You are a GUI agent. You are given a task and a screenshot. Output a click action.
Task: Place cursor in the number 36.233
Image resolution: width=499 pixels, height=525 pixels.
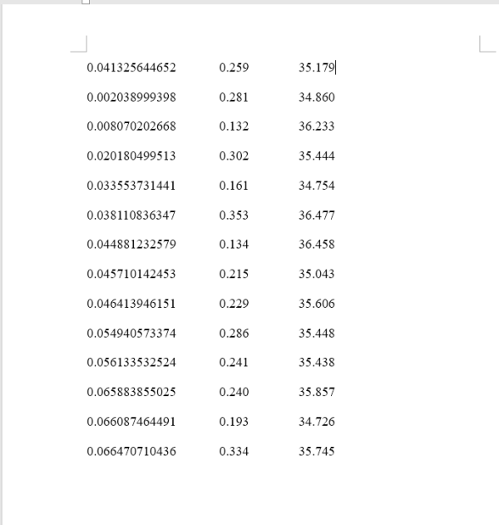[x=316, y=126]
